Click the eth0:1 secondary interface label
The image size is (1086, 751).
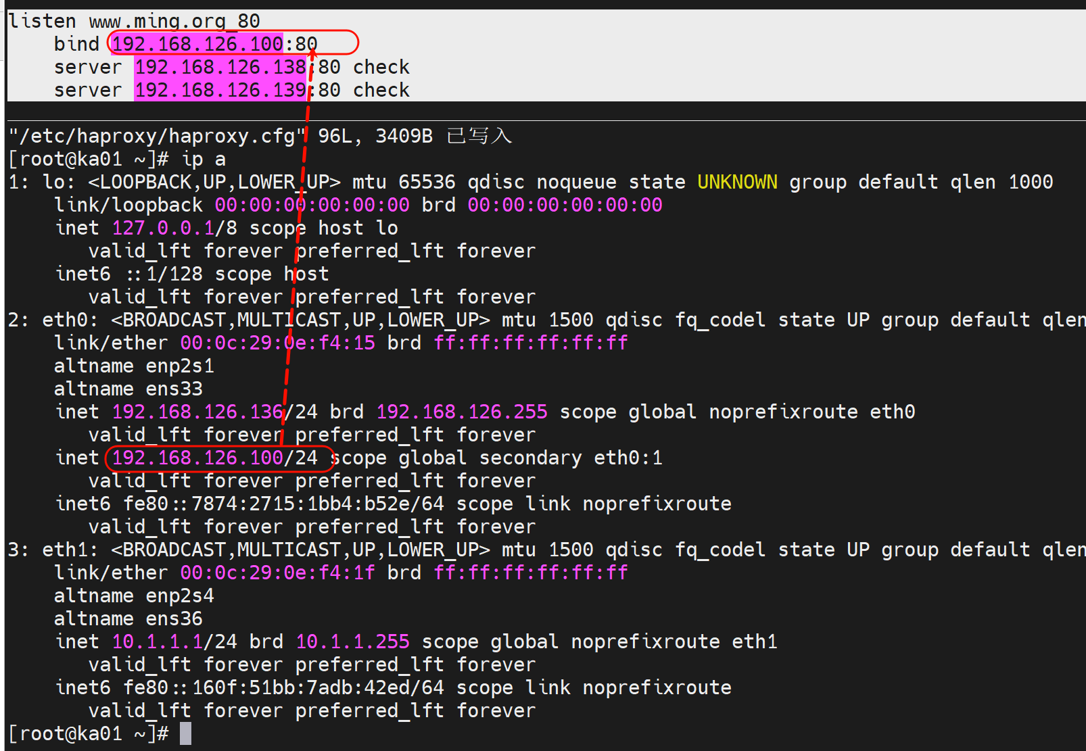628,458
